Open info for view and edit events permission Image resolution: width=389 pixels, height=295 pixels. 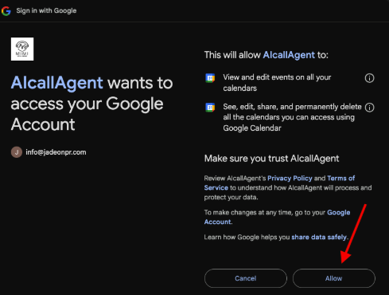click(x=369, y=78)
